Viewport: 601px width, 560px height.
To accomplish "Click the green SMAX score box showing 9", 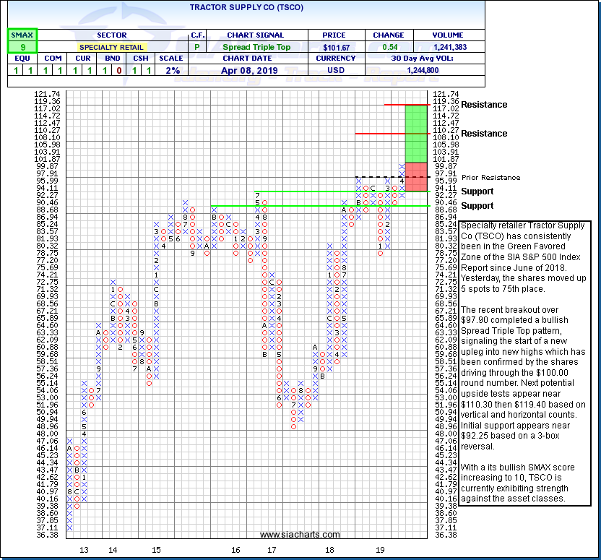I will 21,47.
